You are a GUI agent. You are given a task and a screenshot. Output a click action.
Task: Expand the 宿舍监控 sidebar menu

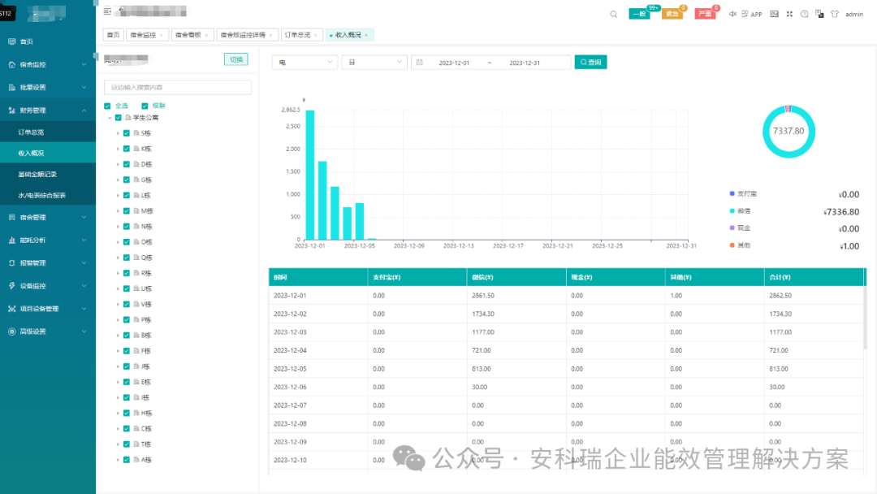(x=48, y=64)
